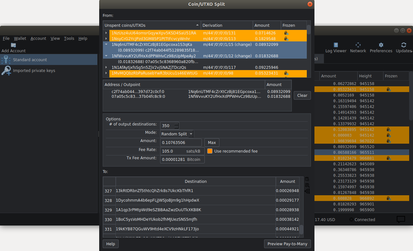
Task: Collapse the 1Nq6nUTMF4cZrXtCzBj address row
Action: tap(106, 44)
